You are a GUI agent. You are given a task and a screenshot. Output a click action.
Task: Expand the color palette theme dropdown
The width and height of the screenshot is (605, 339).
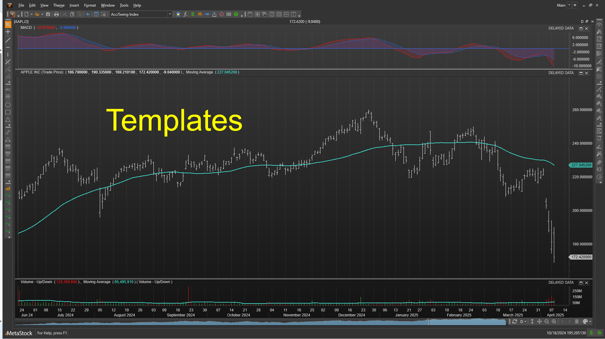point(590,321)
